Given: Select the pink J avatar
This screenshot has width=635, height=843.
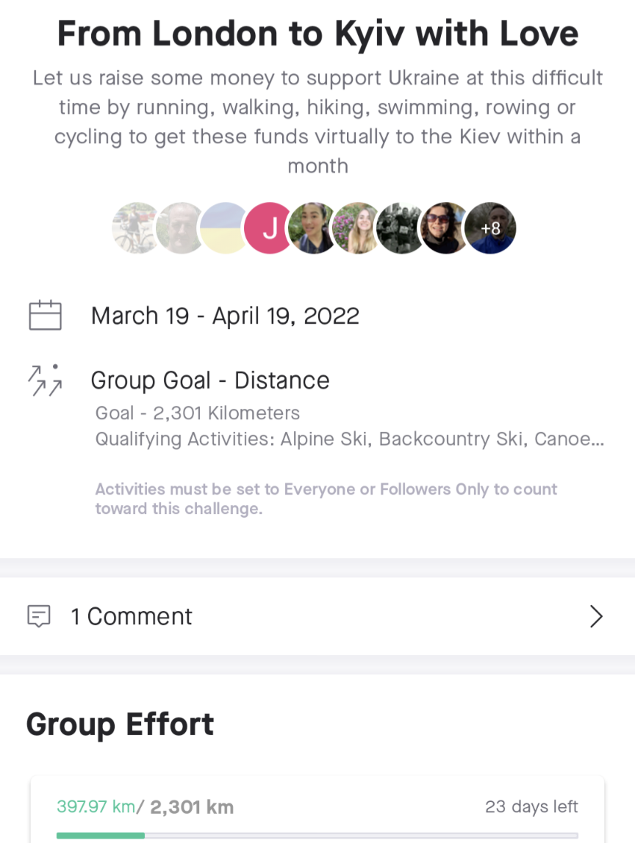Looking at the screenshot, I should pyautogui.click(x=269, y=228).
